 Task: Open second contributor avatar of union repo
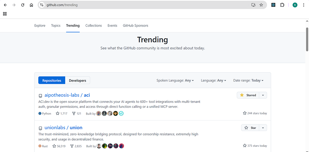coord(104,146)
